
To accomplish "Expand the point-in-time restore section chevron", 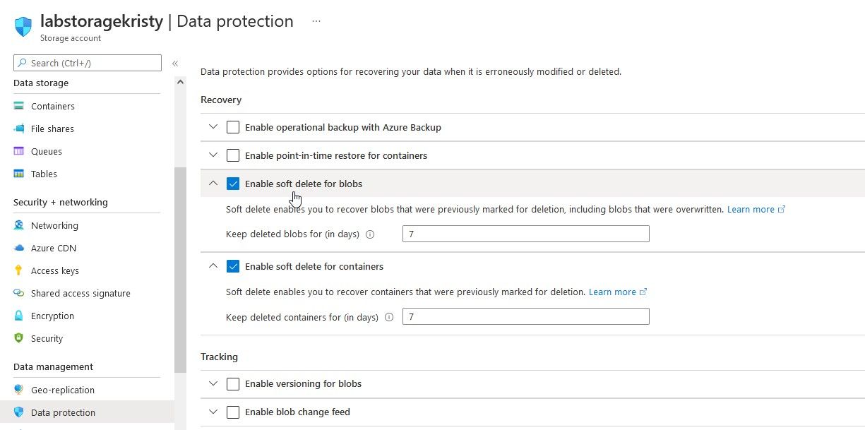I will (213, 155).
